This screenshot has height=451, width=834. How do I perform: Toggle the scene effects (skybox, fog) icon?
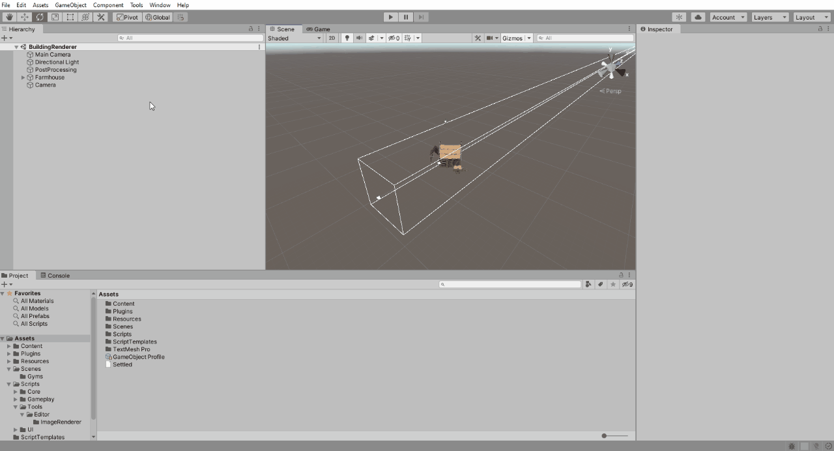pyautogui.click(x=371, y=38)
